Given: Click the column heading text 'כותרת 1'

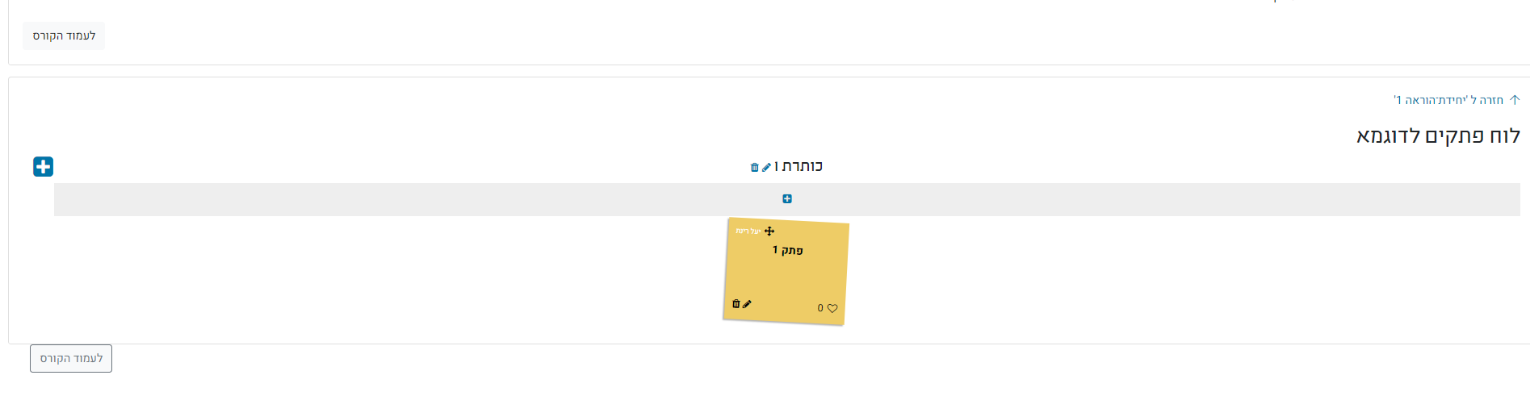Looking at the screenshot, I should click(799, 166).
